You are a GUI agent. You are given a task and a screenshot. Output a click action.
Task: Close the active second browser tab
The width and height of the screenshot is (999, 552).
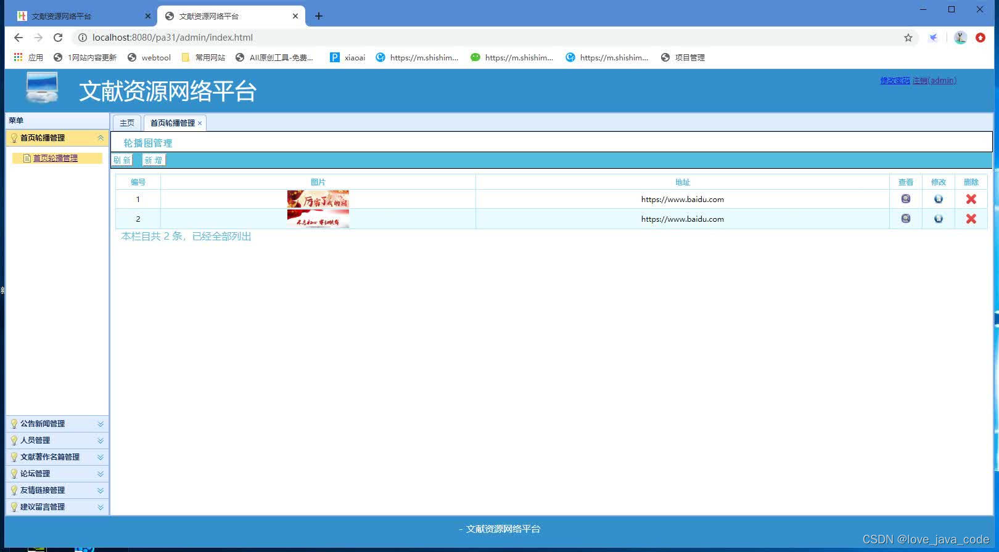pyautogui.click(x=295, y=16)
